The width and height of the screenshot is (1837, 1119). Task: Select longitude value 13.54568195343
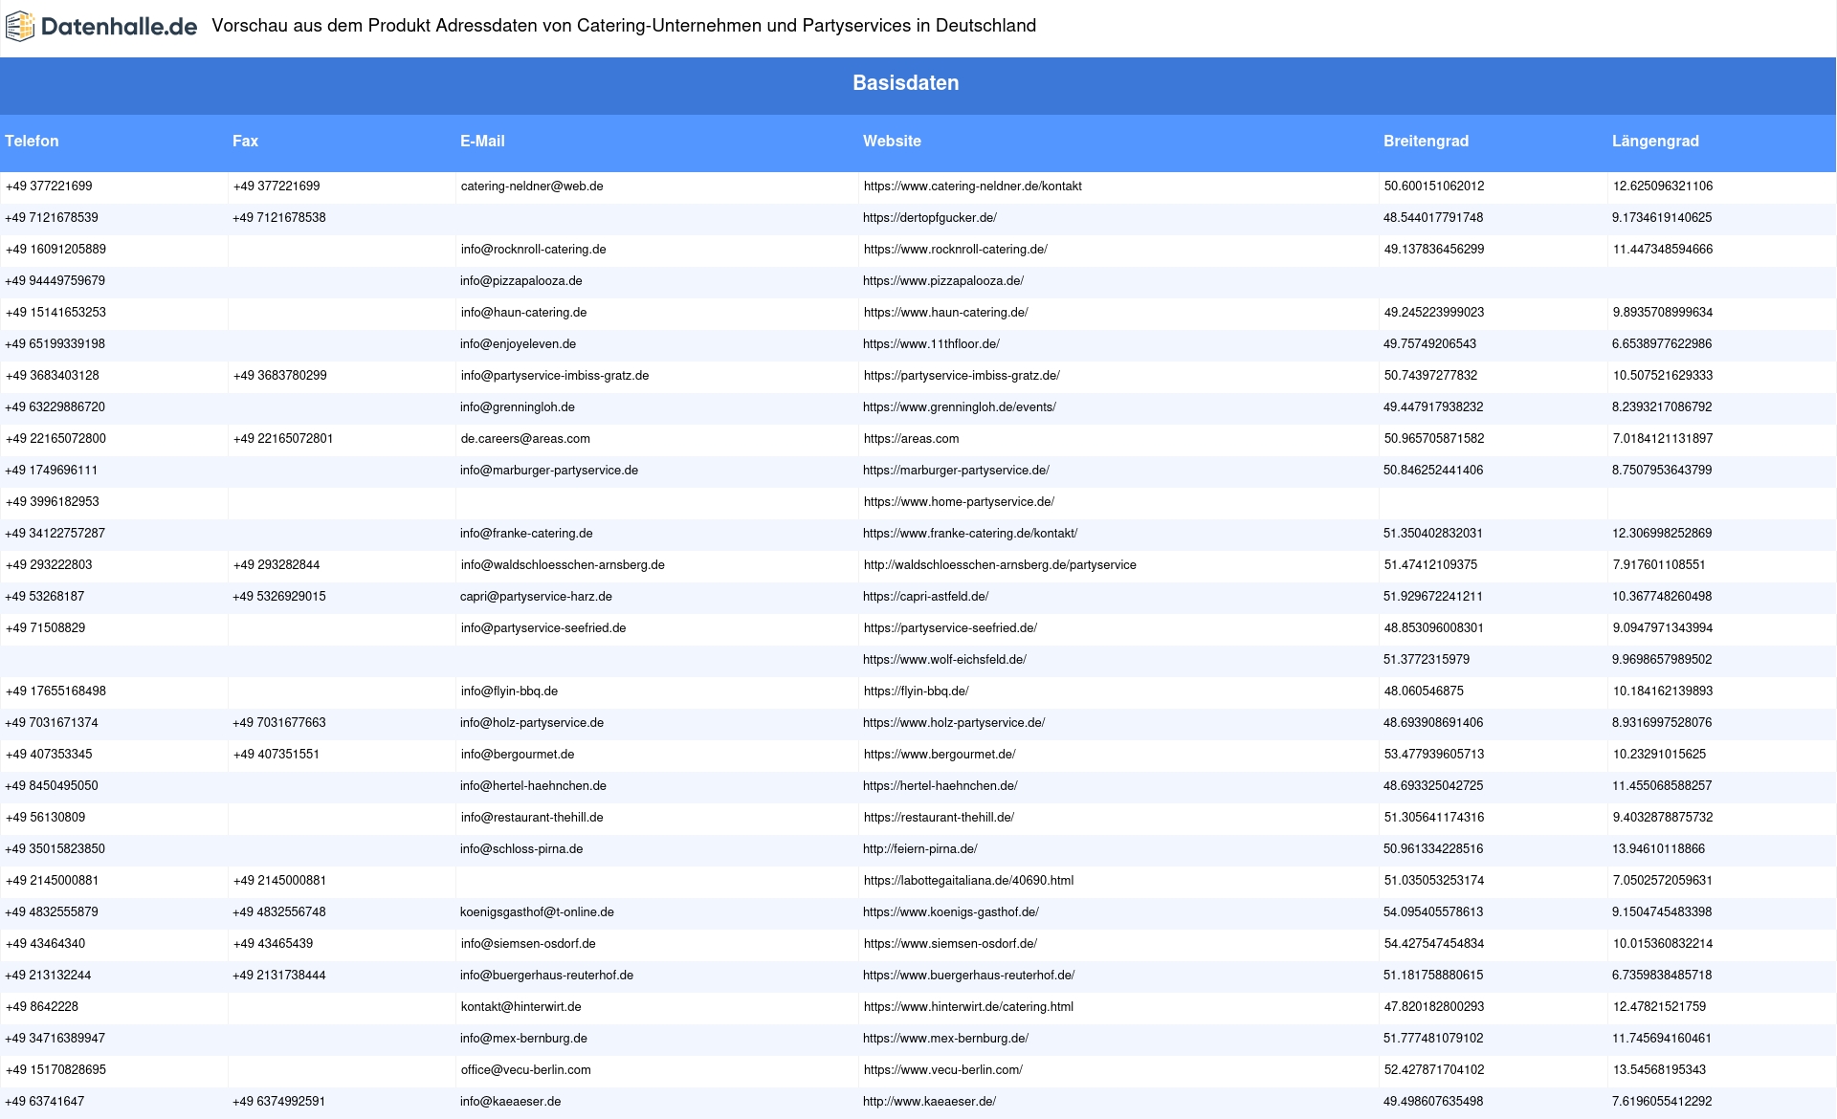coord(1659,1070)
